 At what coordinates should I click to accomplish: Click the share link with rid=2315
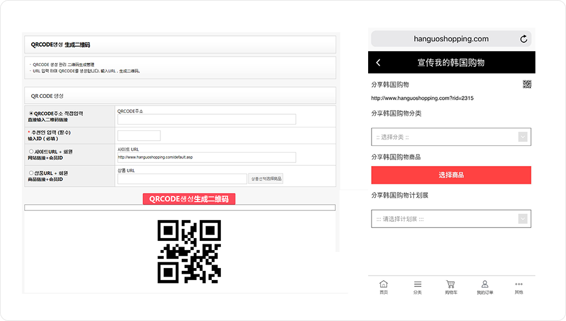click(422, 98)
